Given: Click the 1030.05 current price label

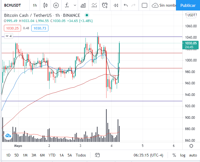Looking at the screenshot, I should click(190, 45).
